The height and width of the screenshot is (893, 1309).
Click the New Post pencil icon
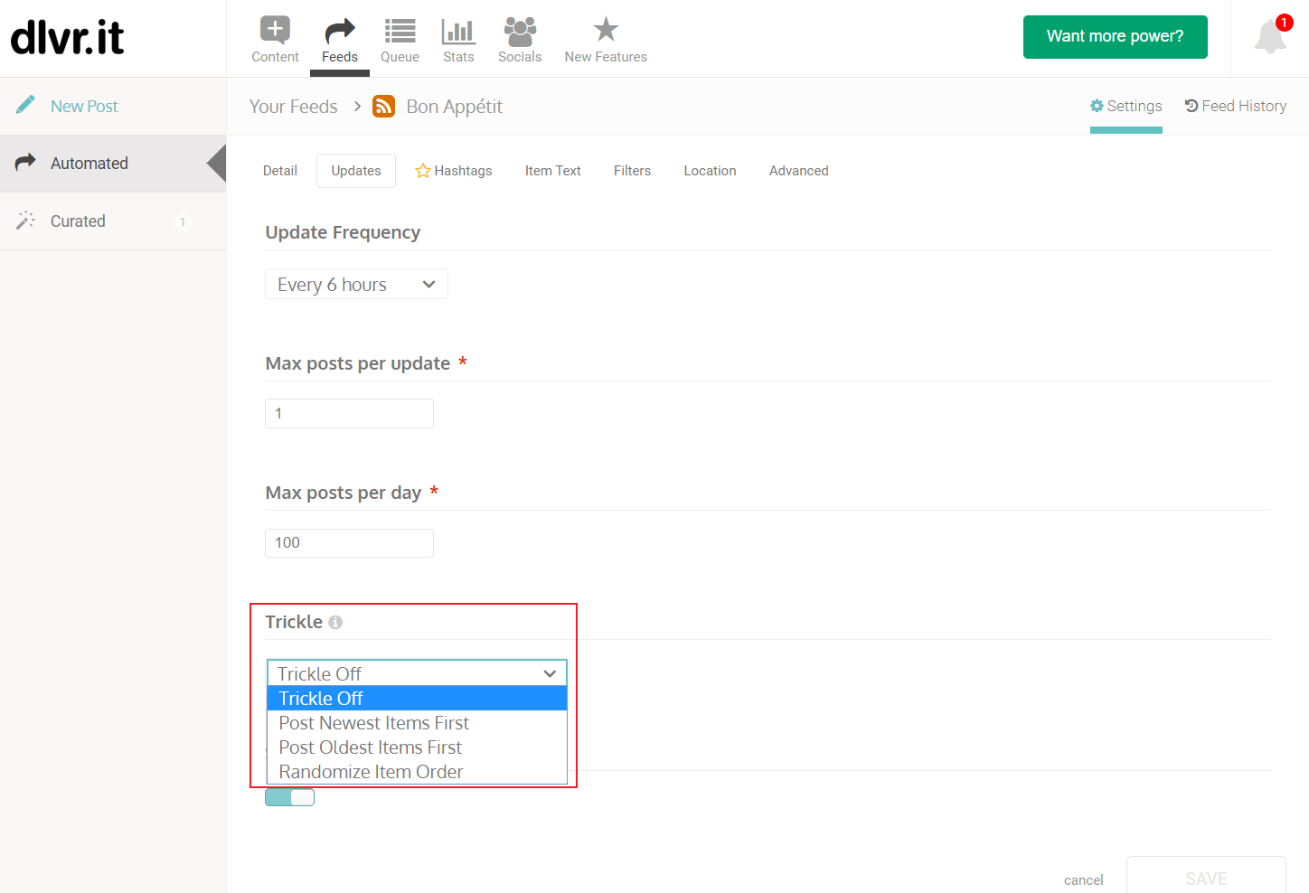25,105
